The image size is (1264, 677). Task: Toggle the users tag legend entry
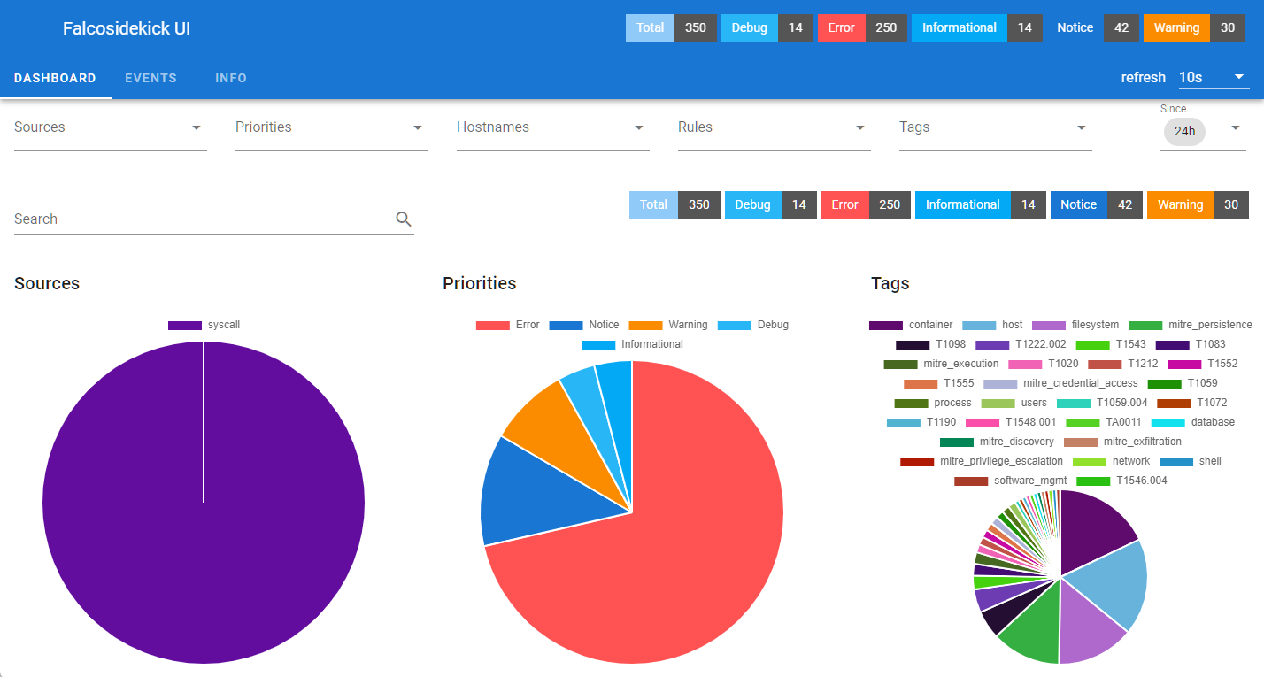(1014, 403)
